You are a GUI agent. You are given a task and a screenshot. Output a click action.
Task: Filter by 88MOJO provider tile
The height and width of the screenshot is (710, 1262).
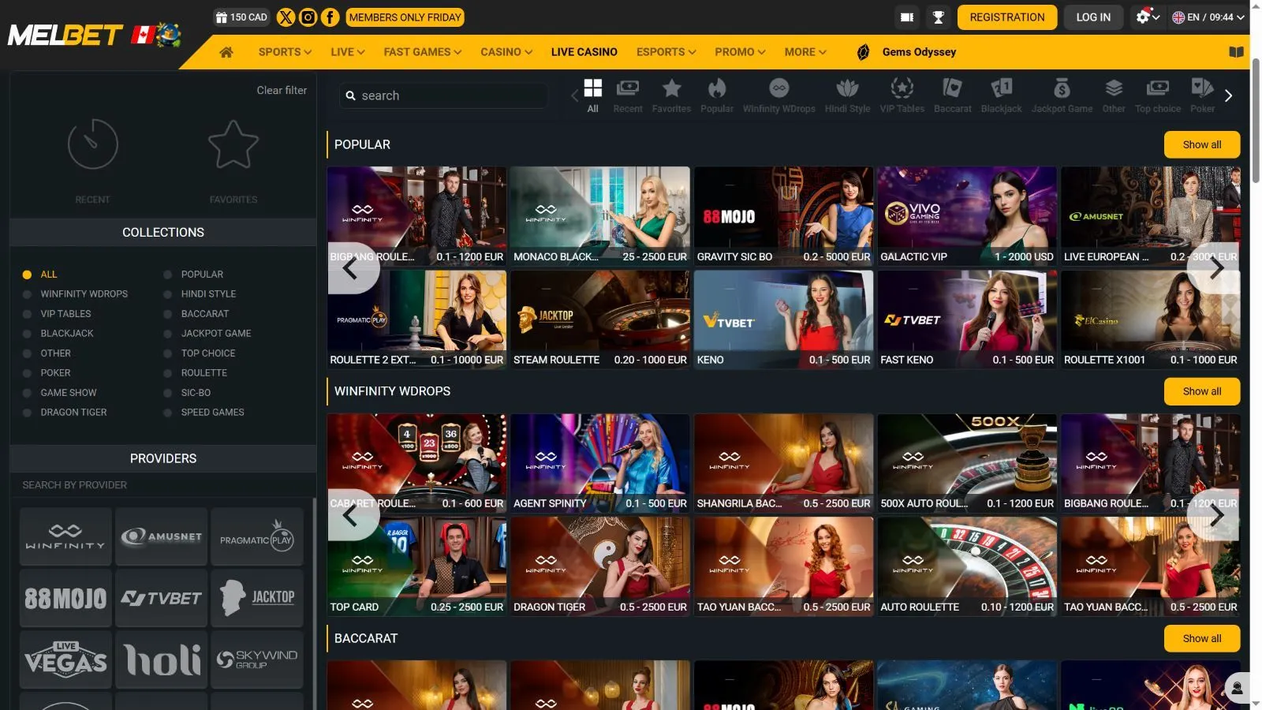click(x=65, y=599)
